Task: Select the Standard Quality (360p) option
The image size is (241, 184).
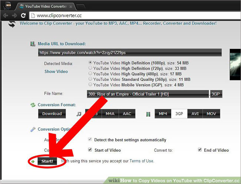Action: tap(90, 79)
